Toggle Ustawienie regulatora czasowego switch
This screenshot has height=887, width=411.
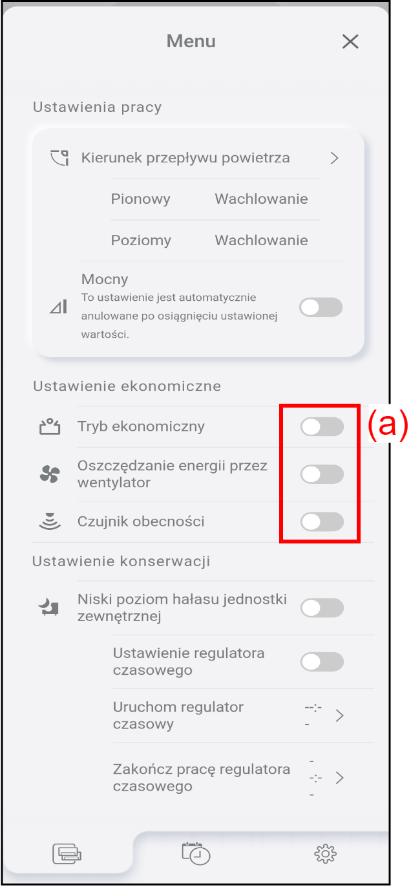[322, 662]
